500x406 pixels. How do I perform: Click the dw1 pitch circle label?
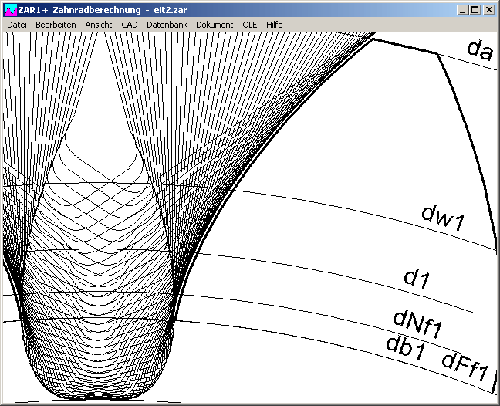[x=442, y=216]
